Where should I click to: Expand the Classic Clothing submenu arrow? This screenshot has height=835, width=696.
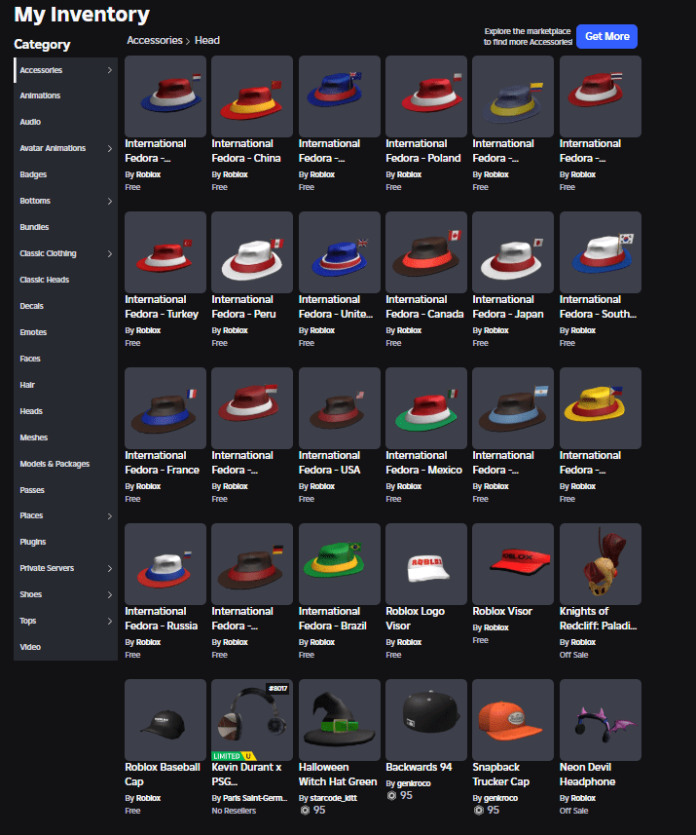tap(109, 254)
